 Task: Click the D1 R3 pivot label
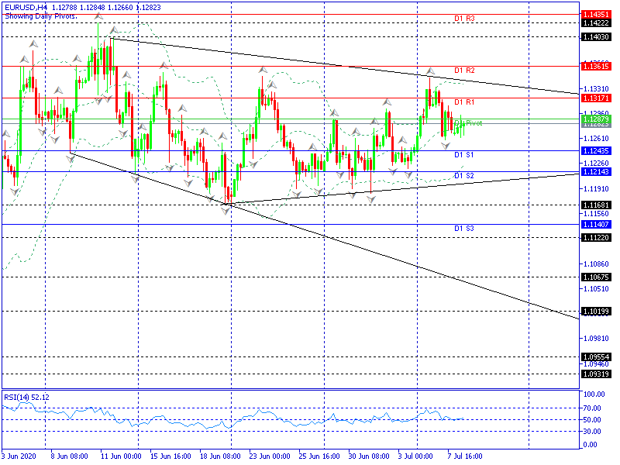pos(464,18)
